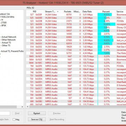Sort by the PID column header
126x126 pixels.
35,12
